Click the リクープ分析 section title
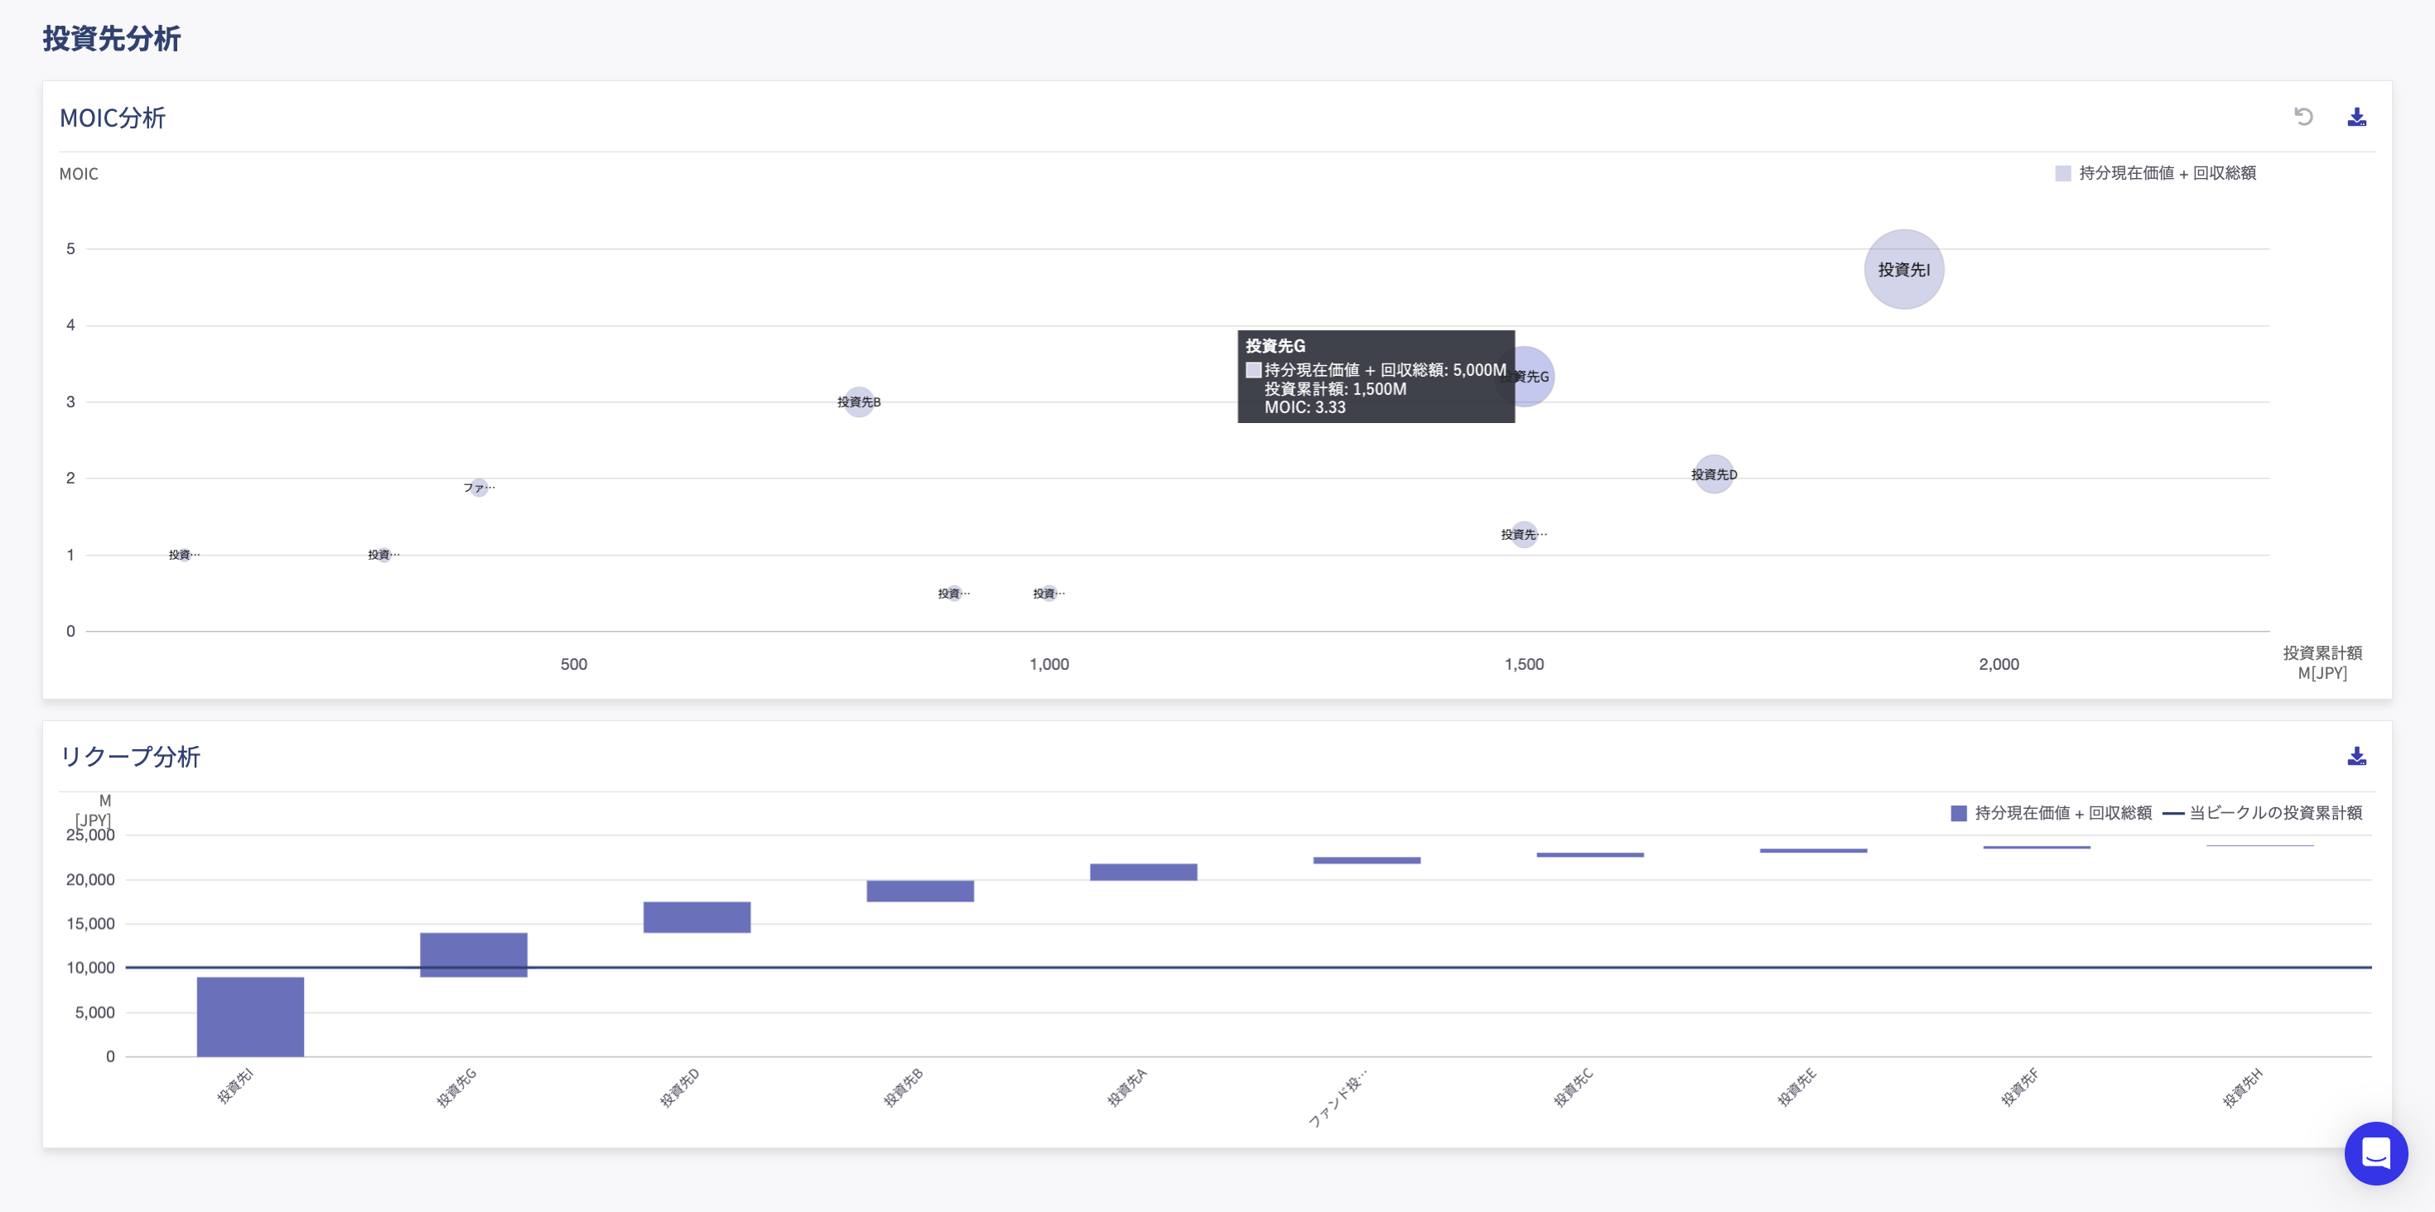The width and height of the screenshot is (2435, 1212). tap(131, 756)
